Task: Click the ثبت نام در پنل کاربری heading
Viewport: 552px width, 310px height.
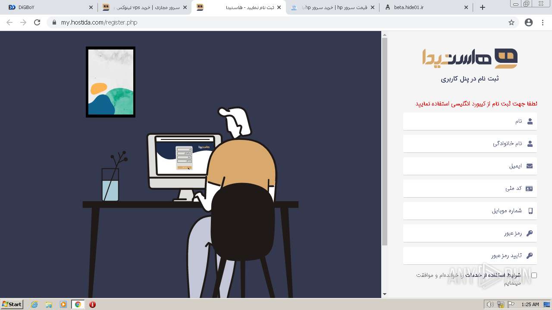Action: [470, 79]
